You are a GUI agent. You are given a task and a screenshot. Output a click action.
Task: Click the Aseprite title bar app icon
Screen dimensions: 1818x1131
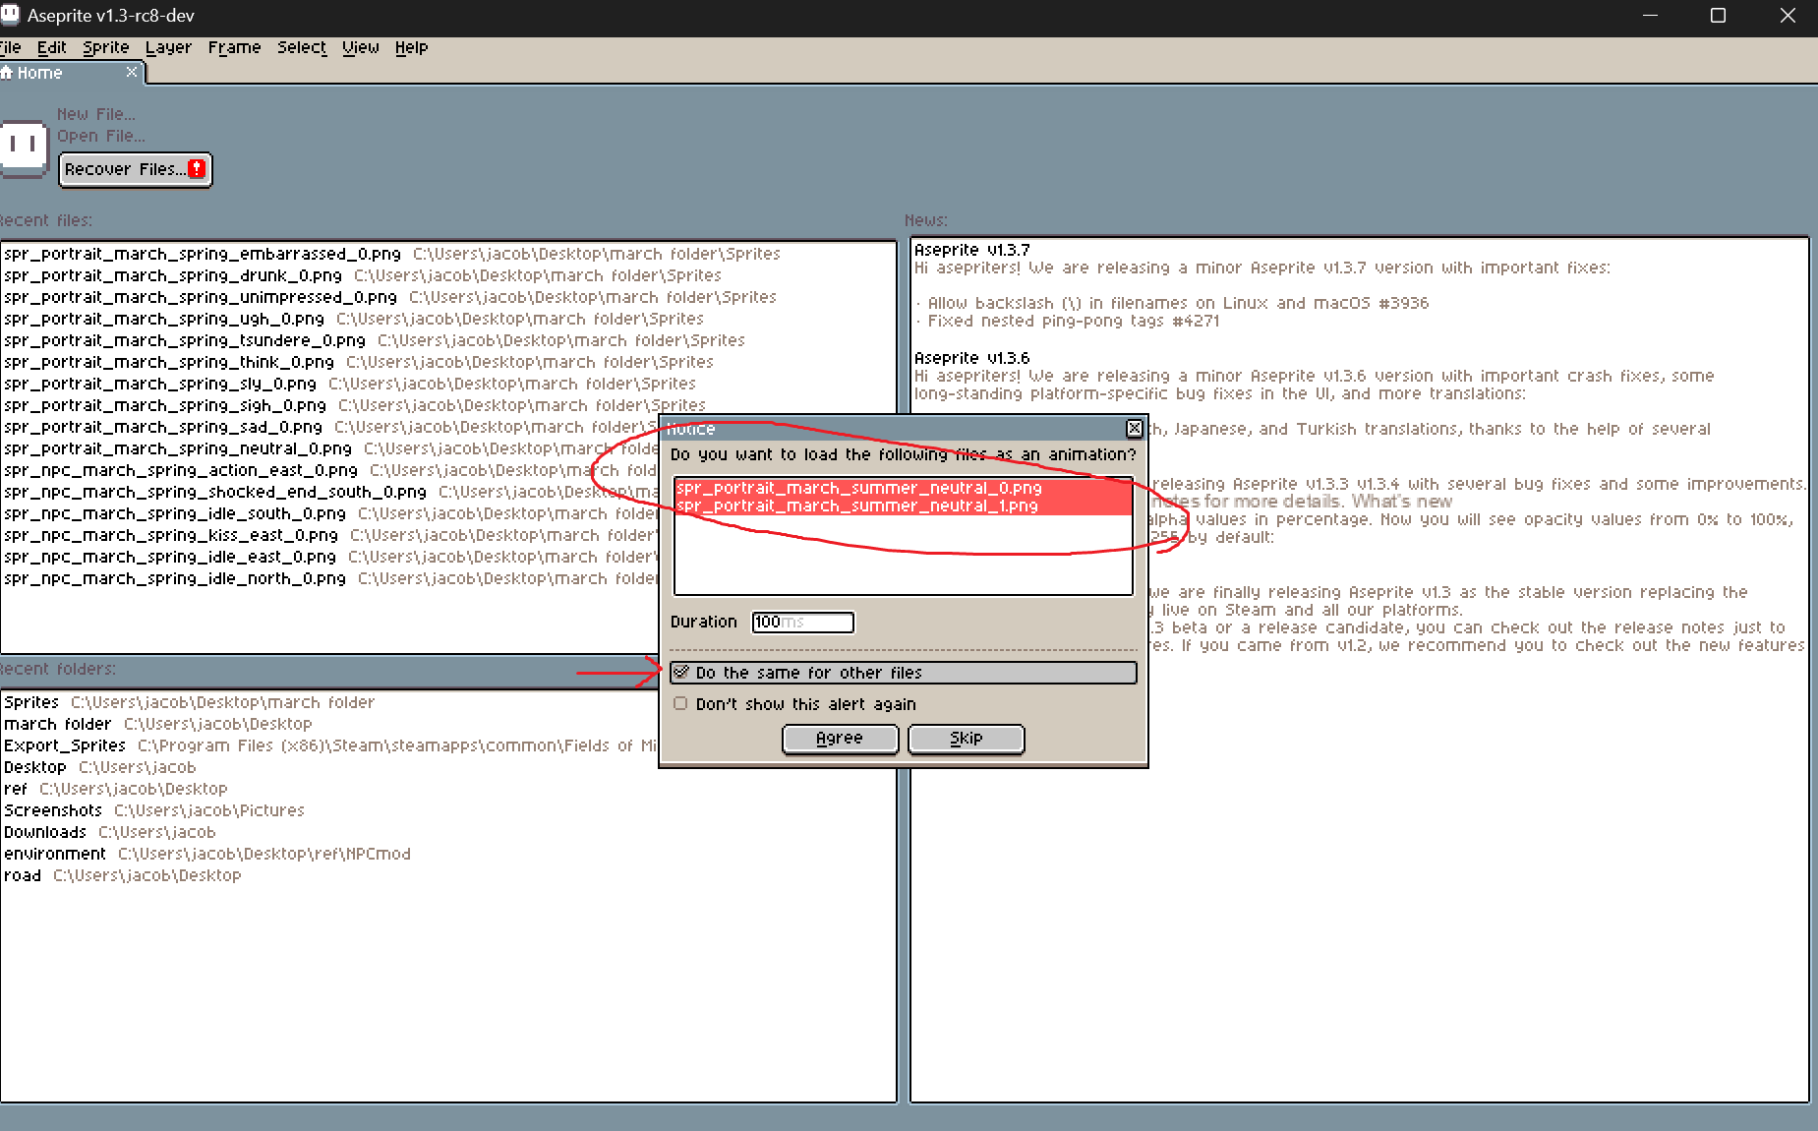[10, 15]
